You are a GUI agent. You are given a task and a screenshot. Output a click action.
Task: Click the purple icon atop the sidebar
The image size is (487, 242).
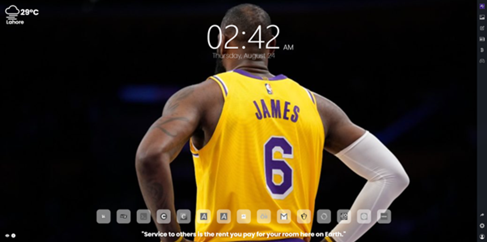[482, 6]
